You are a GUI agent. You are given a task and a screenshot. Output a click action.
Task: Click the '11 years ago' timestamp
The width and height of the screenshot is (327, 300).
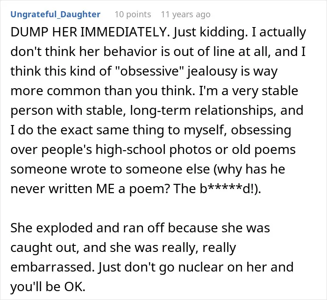click(x=185, y=14)
